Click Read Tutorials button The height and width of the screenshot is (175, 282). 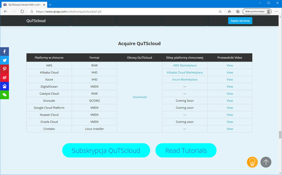[186, 151]
